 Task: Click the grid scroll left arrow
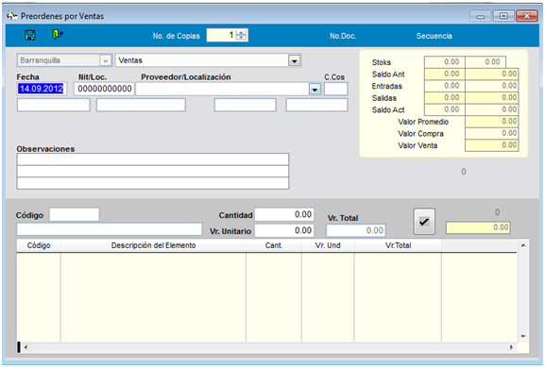click(26, 347)
